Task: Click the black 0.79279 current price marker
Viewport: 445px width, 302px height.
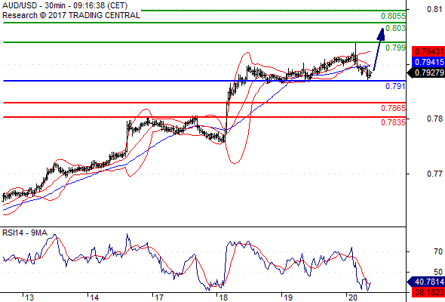Action: 427,72
